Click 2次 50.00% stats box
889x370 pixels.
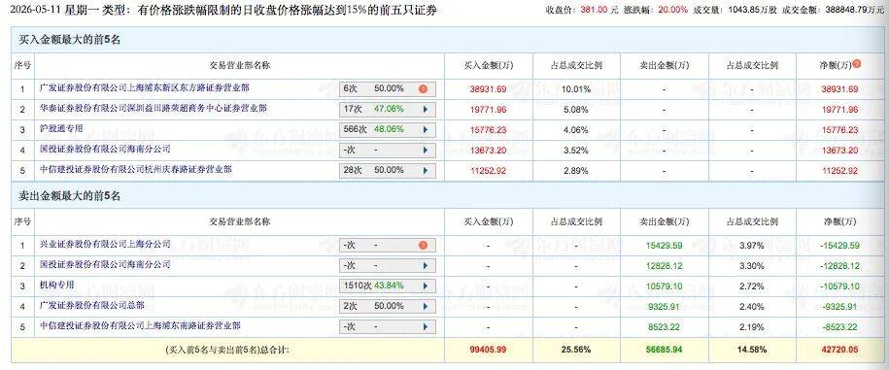tap(388, 307)
